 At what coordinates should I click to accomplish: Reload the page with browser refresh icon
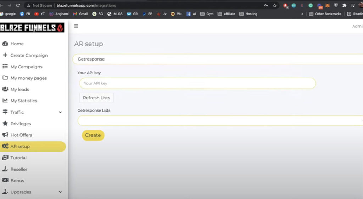[18, 5]
